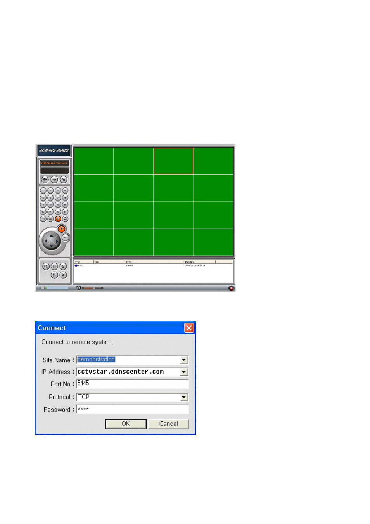Switch to quad split view layout
Viewport: 370px width, 524px height.
coord(43,219)
